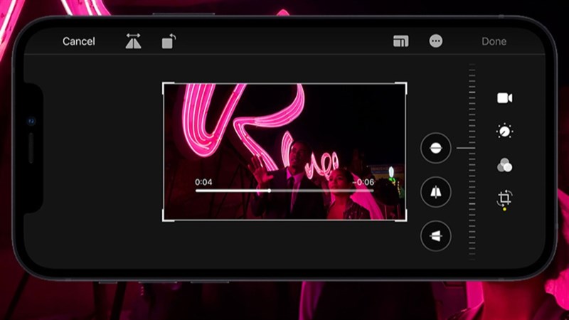The height and width of the screenshot is (320, 569).
Task: Select the Horizontal perspective adjustment
Action: coord(436,236)
